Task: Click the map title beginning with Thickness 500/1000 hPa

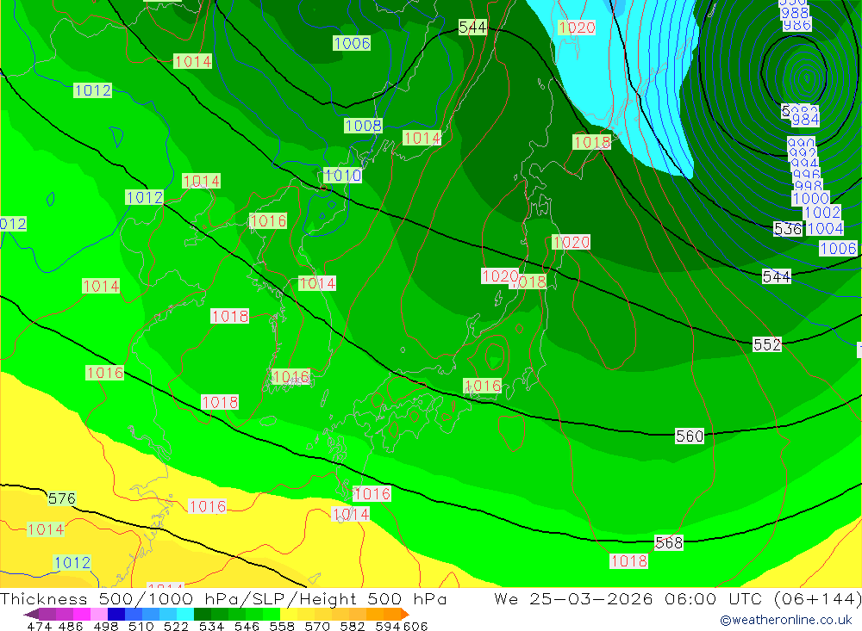Action: click(x=223, y=598)
